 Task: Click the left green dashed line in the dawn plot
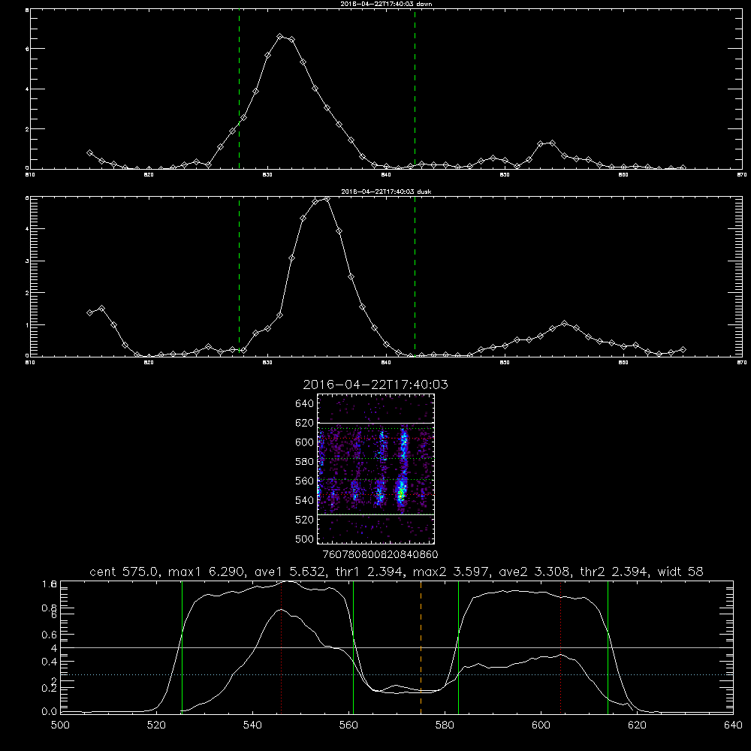tap(239, 89)
